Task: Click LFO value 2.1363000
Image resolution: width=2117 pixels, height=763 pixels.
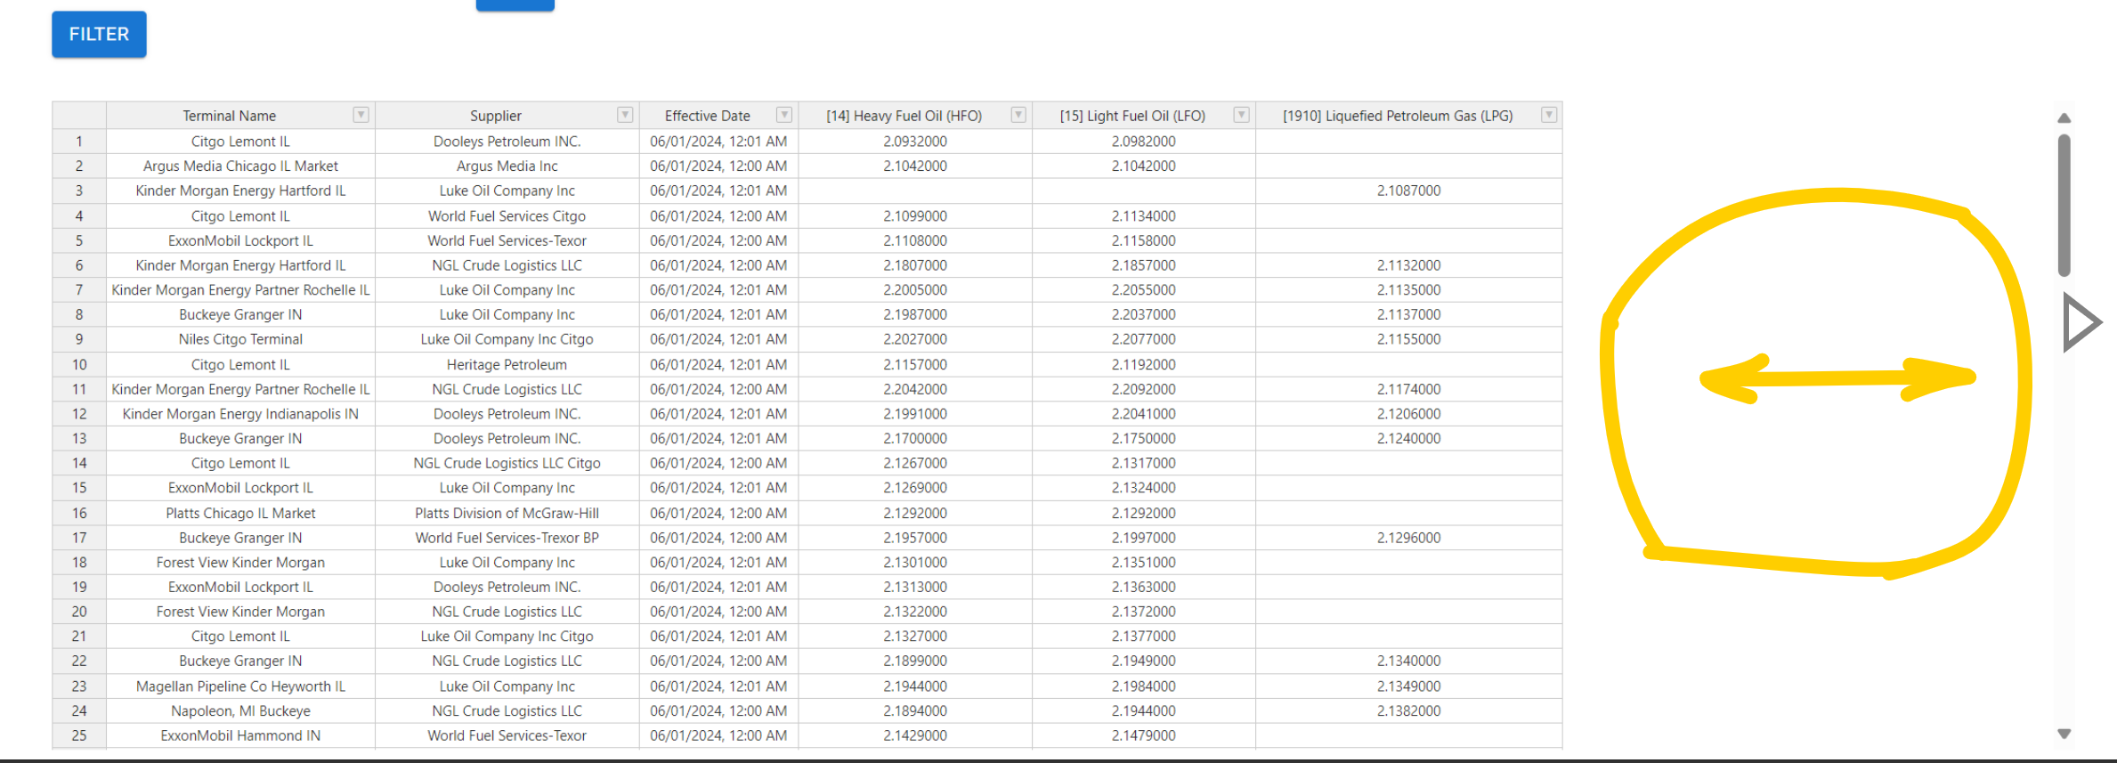Action: [1143, 587]
